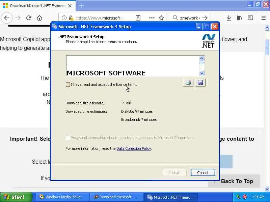This screenshot has width=270, height=202.
Task: Click the Firefox URL address field
Action: point(99,18)
